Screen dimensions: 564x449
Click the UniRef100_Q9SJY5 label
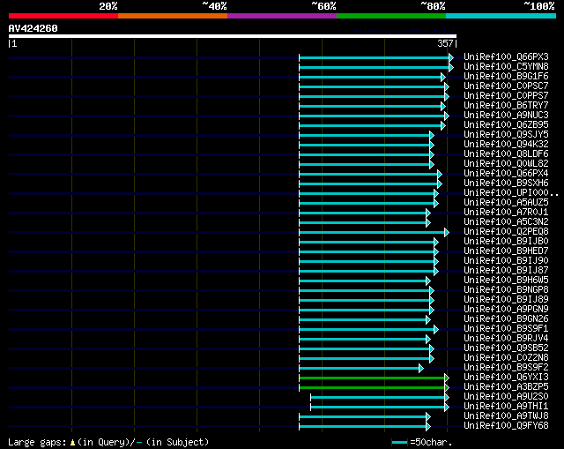tap(506, 135)
